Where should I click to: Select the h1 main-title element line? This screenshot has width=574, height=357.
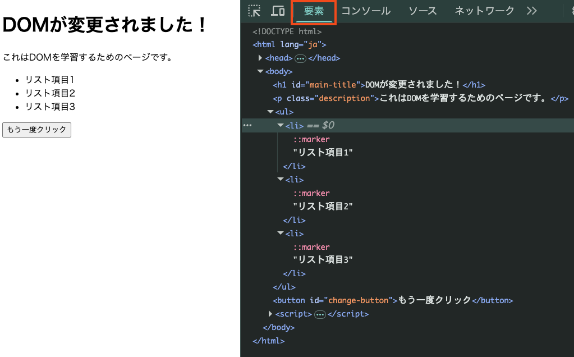pos(379,85)
